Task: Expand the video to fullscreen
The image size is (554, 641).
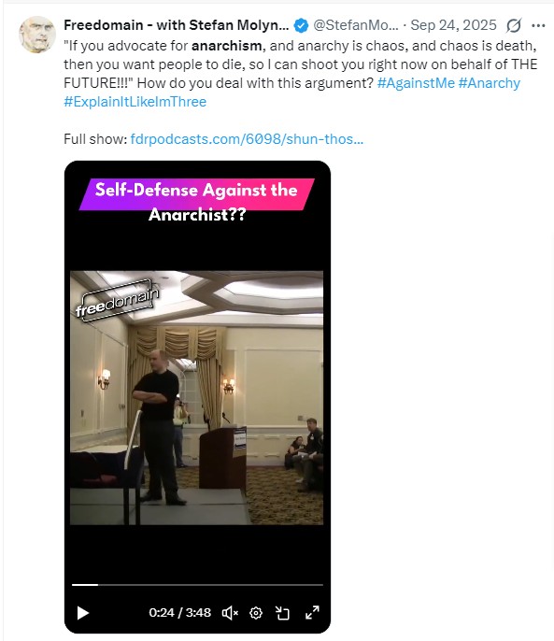Action: click(312, 613)
